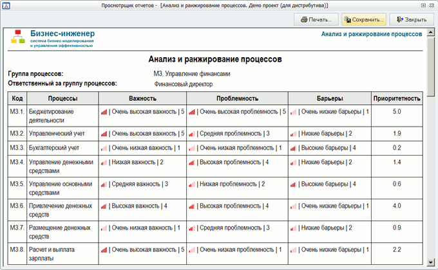Image resolution: width=438 pixels, height=270 pixels.
Task: Click priority value 2.2
Action: click(x=397, y=250)
